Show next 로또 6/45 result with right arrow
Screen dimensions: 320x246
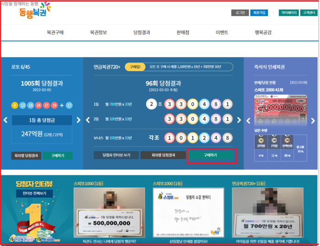(78, 120)
